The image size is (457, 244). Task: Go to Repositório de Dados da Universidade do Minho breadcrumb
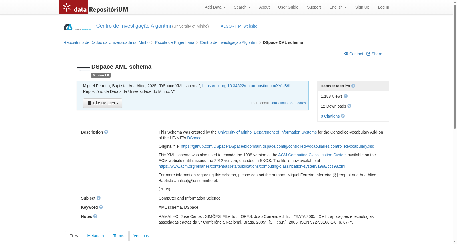107,42
